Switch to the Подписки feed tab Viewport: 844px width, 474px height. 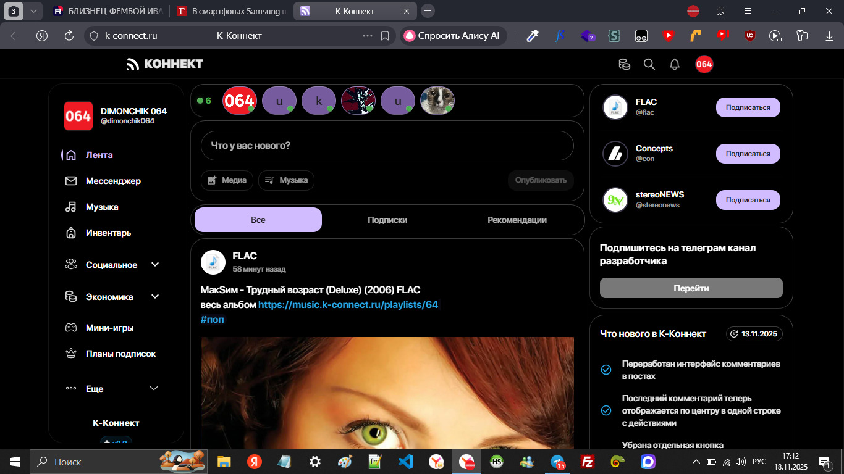pyautogui.click(x=387, y=220)
